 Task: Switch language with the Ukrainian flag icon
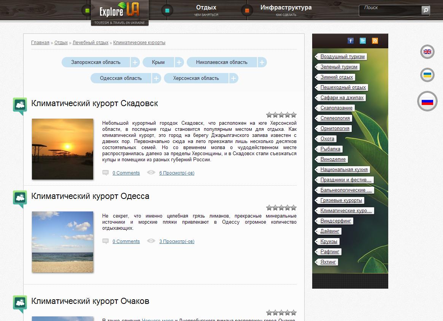[427, 75]
